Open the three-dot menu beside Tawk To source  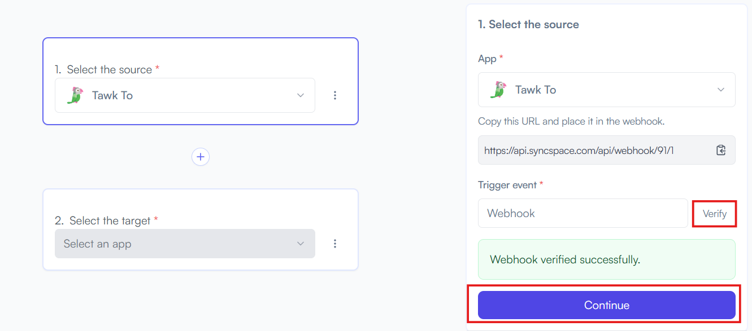[335, 95]
